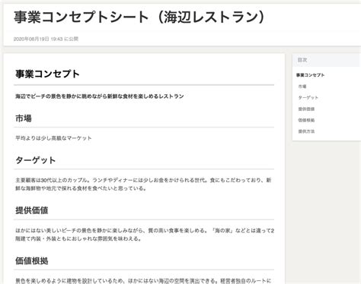Click the paragraph starting 景色を楽しめるように建物を設計
The width and height of the screenshot is (361, 284).
[143, 281]
